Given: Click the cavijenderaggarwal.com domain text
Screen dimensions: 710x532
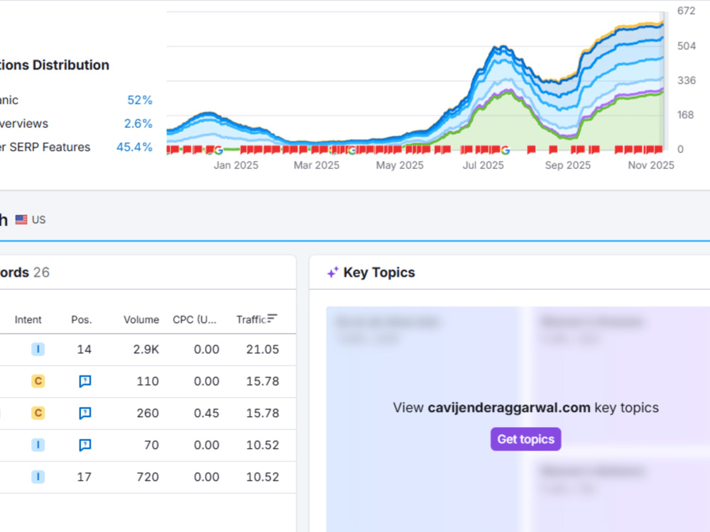Looking at the screenshot, I should click(x=509, y=408).
